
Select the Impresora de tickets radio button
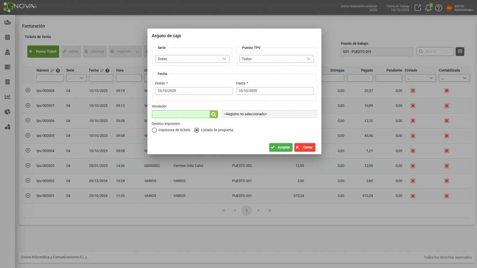[154, 130]
